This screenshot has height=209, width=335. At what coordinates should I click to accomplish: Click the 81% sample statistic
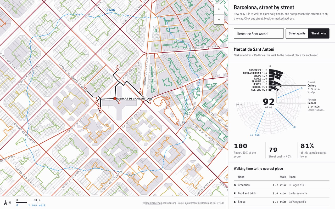[x=307, y=146]
